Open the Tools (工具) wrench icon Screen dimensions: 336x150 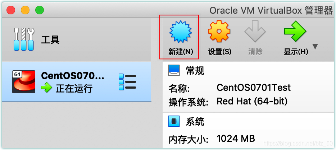pos(24,39)
